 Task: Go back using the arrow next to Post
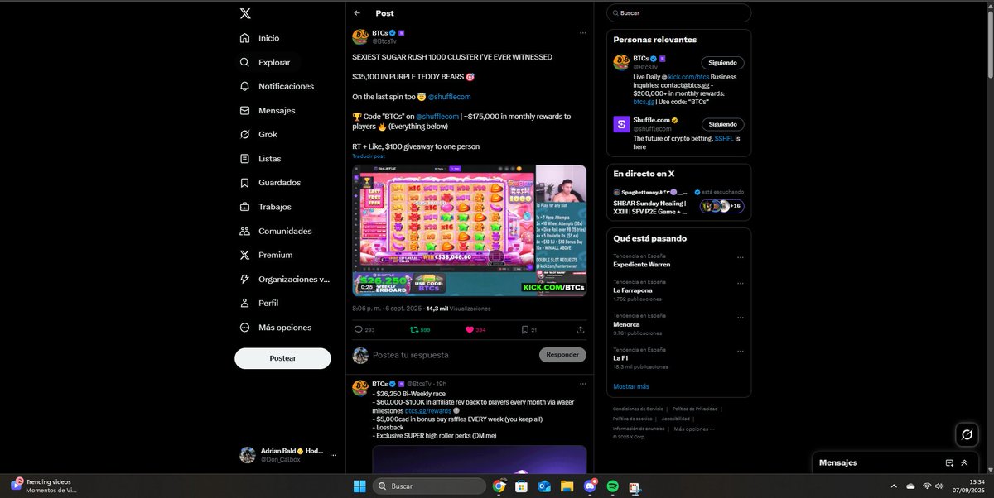pos(357,13)
